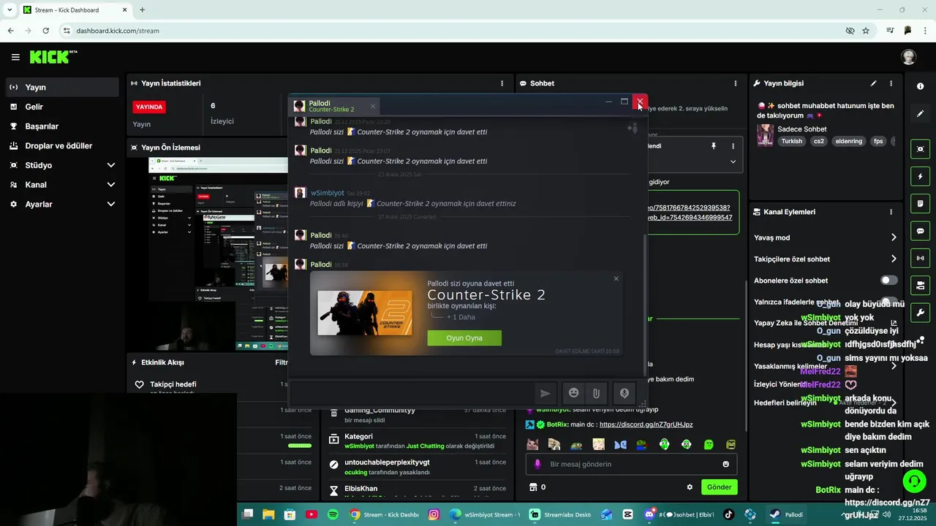This screenshot has width=936, height=526.
Task: Click Counter-Strike 2 invite thumbnail
Action: [364, 313]
